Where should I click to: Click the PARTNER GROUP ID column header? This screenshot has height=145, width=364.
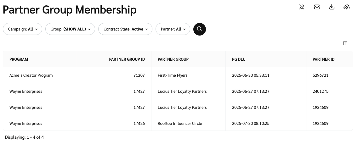(x=127, y=59)
